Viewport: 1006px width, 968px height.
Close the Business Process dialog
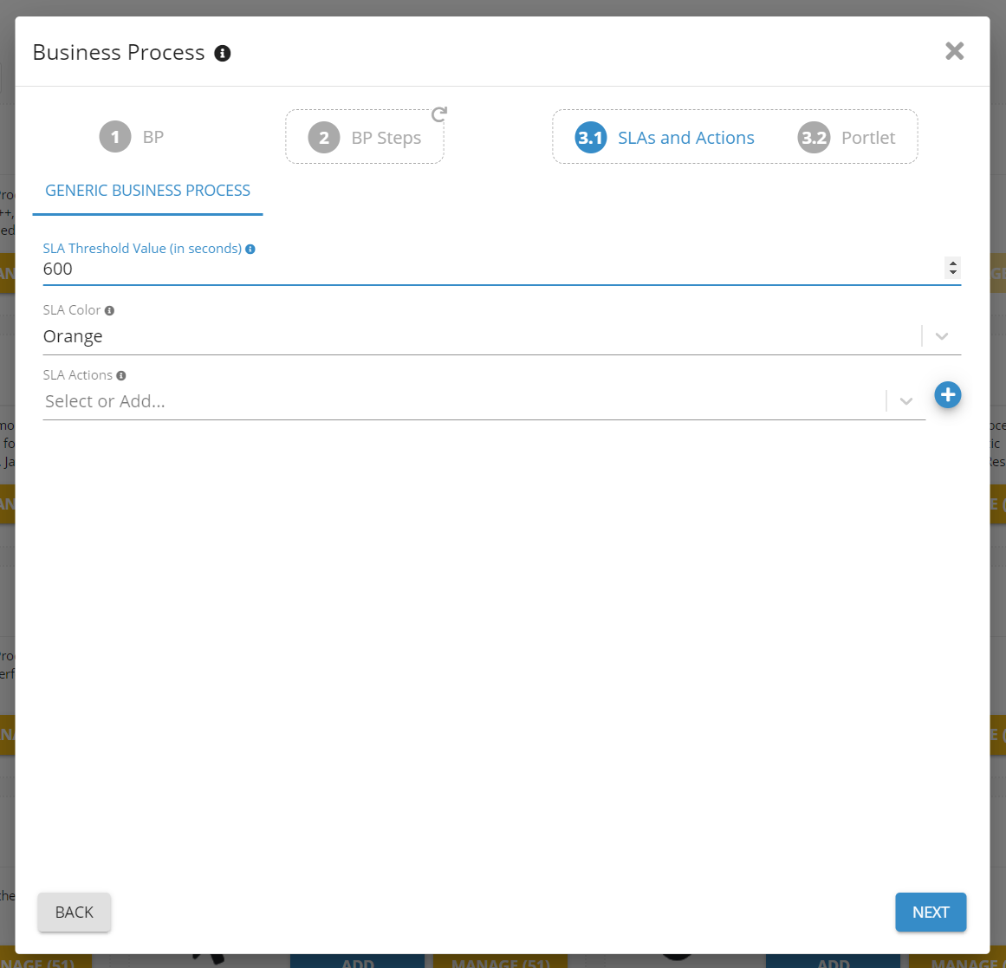tap(954, 51)
